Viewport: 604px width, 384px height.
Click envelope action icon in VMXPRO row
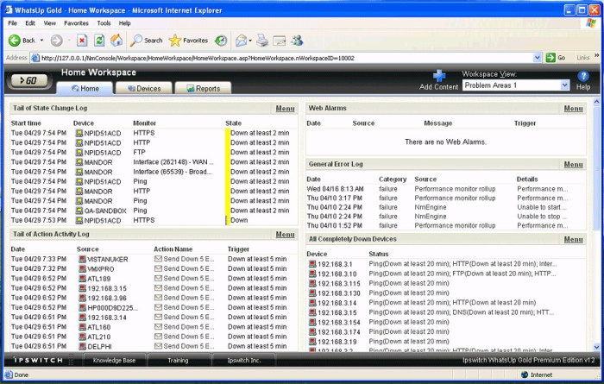point(158,268)
